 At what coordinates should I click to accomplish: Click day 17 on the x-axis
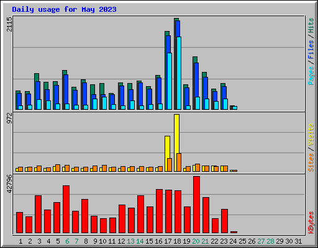point(168,241)
